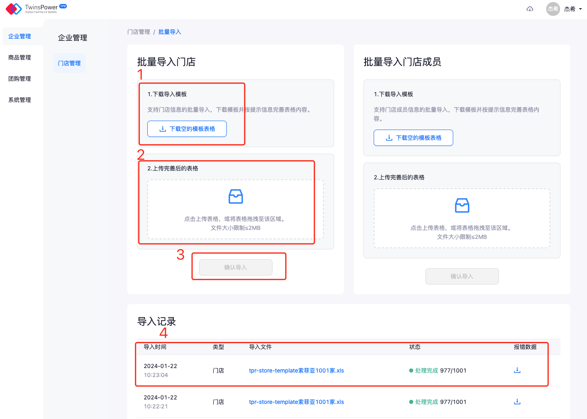Download error data for 10:22:21 record

pyautogui.click(x=517, y=401)
